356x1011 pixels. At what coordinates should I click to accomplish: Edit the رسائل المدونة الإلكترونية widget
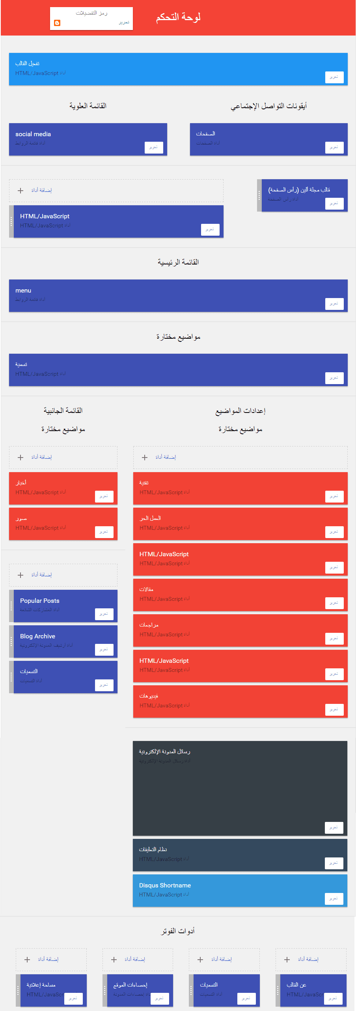point(334,827)
